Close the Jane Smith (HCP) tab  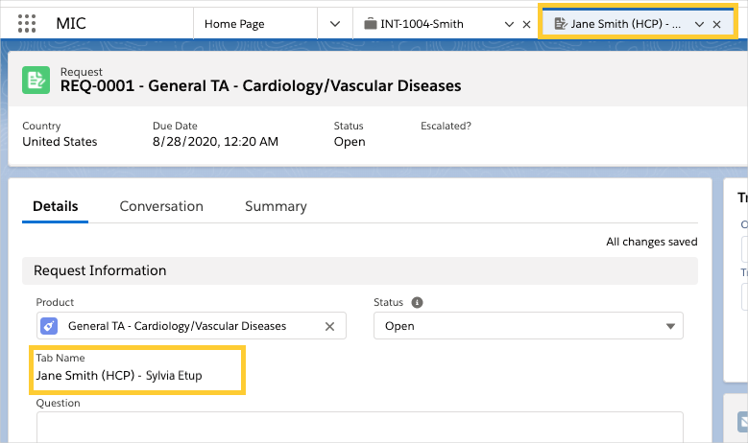point(716,24)
